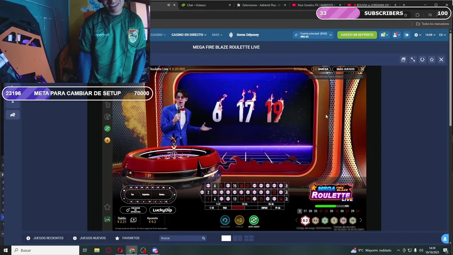The image size is (453, 255).
Task: Open Chrome from the taskbar
Action: tap(132, 250)
